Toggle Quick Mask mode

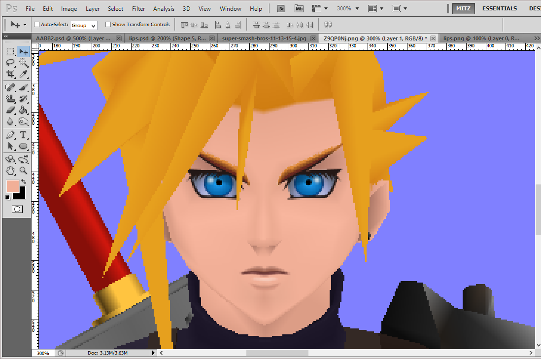click(x=17, y=209)
